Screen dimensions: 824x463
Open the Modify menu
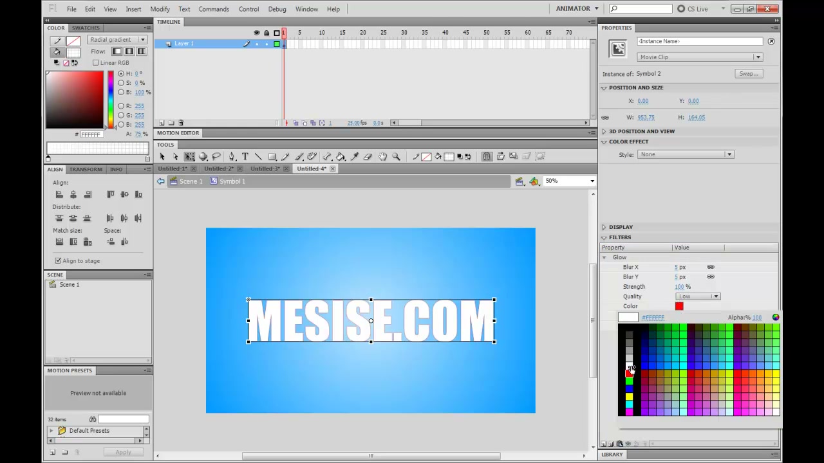(x=160, y=9)
